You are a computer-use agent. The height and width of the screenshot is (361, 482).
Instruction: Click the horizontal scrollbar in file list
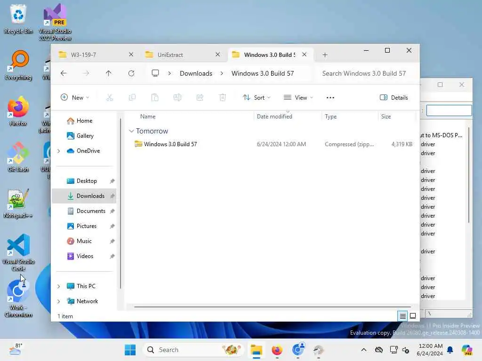click(273, 306)
